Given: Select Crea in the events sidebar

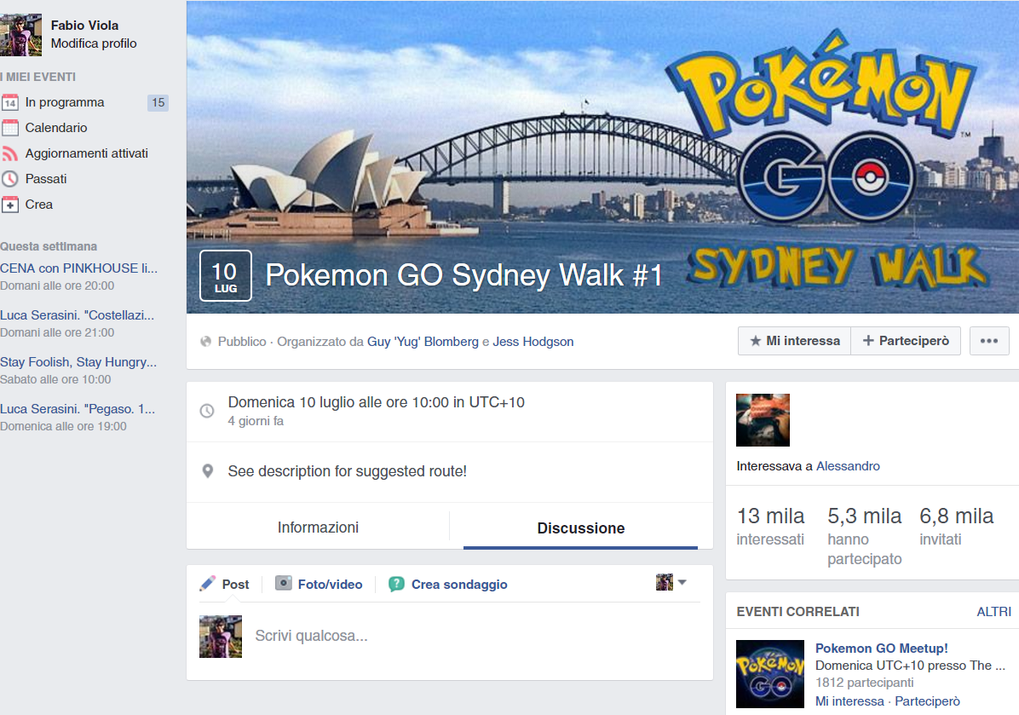Looking at the screenshot, I should pos(39,204).
